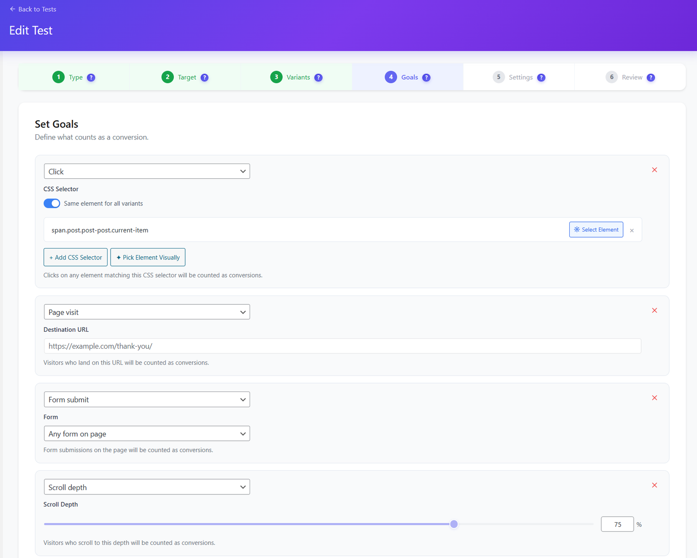Screen dimensions: 697x558
Task: Click the step 1 number circle
Action: click(x=58, y=77)
